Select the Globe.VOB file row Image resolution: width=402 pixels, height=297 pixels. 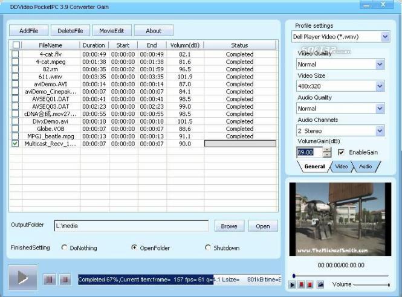[x=144, y=129]
